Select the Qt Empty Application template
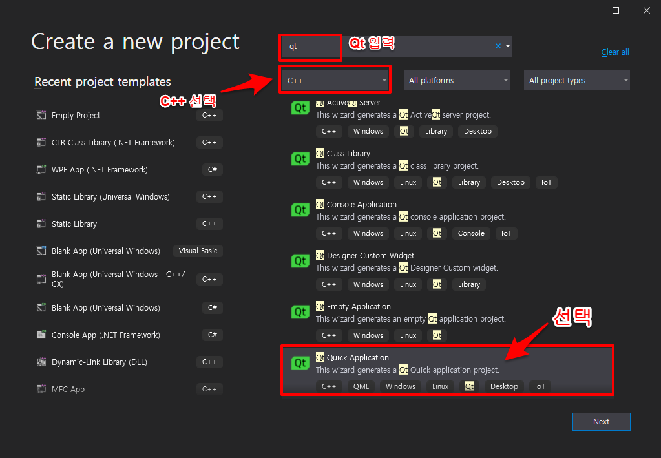Image resolution: width=661 pixels, height=458 pixels. pos(447,320)
